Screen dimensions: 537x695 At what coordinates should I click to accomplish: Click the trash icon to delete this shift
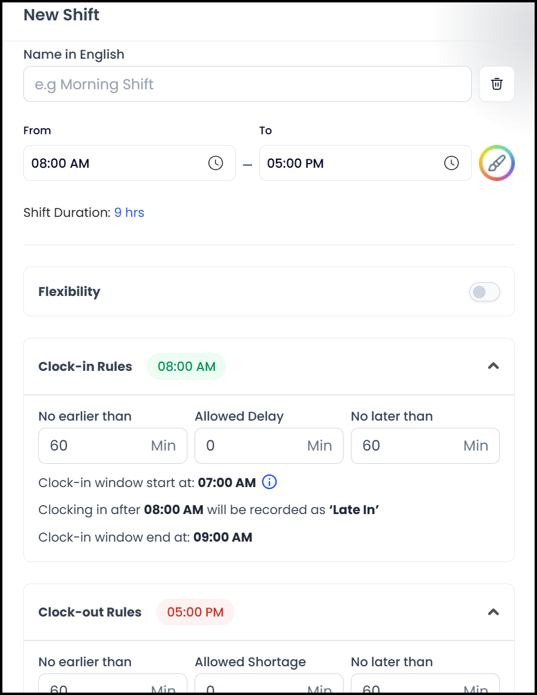point(496,84)
